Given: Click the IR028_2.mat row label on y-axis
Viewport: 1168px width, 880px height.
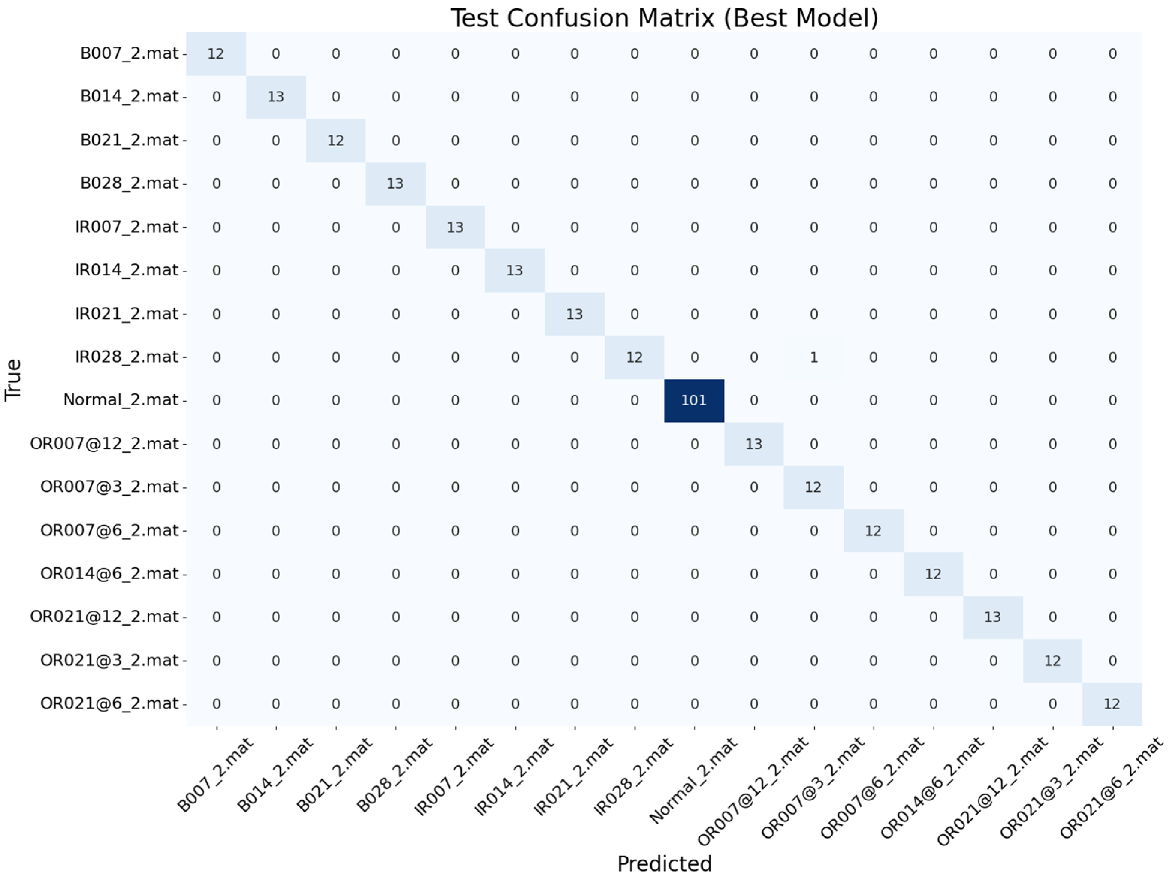Looking at the screenshot, I should point(127,357).
